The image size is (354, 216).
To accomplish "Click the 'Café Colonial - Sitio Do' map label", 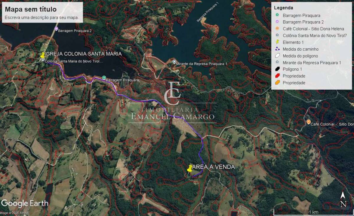I will 332,124.
